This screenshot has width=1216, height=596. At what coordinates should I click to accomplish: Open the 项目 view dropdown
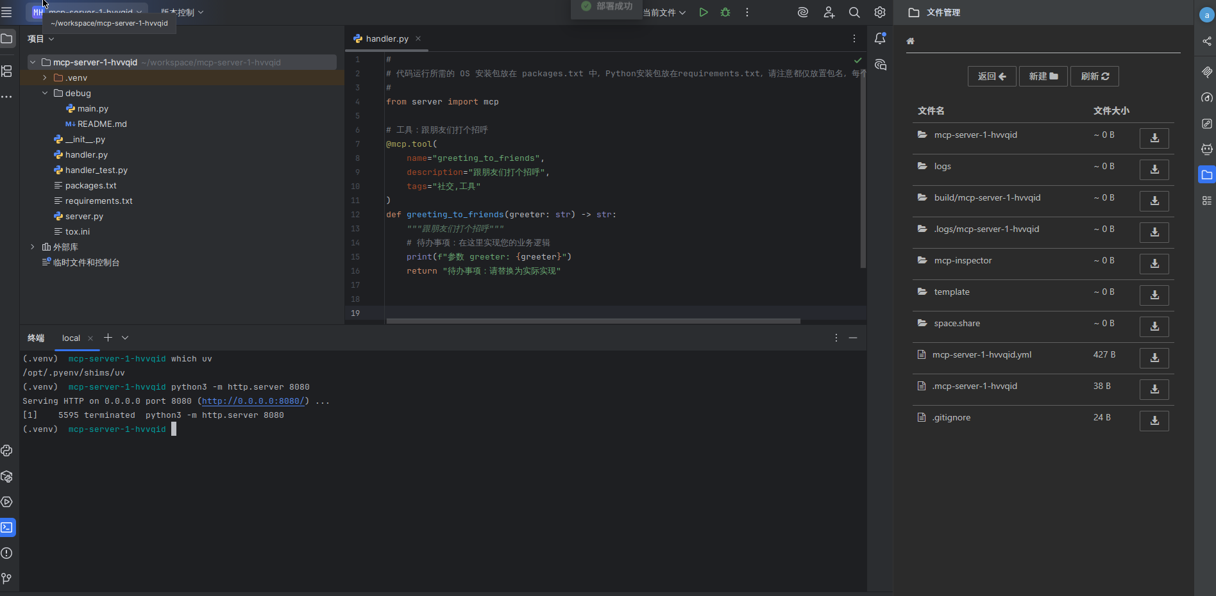(40, 39)
